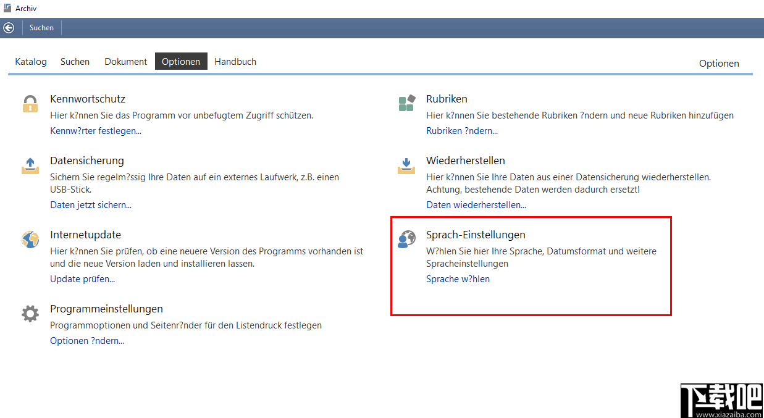Switch to the Suchen tab

75,62
